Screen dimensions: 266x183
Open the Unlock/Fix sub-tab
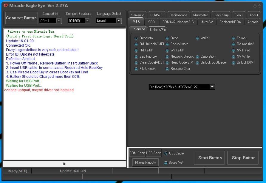[x=157, y=30]
